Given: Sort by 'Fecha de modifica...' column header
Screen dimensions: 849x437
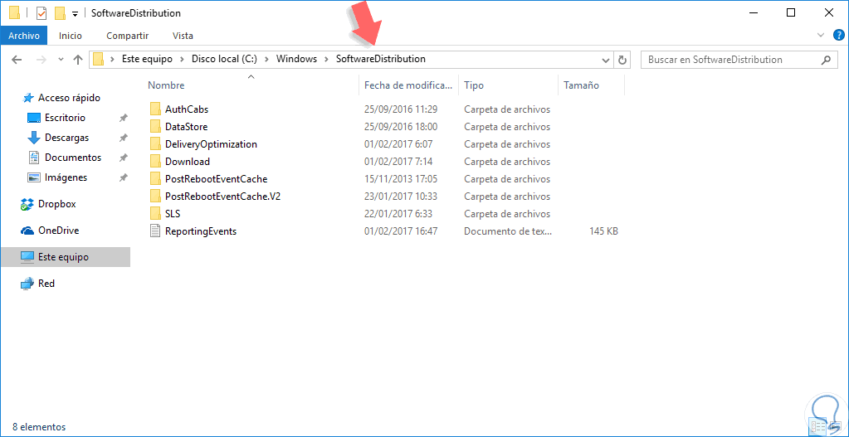Looking at the screenshot, I should (x=409, y=85).
